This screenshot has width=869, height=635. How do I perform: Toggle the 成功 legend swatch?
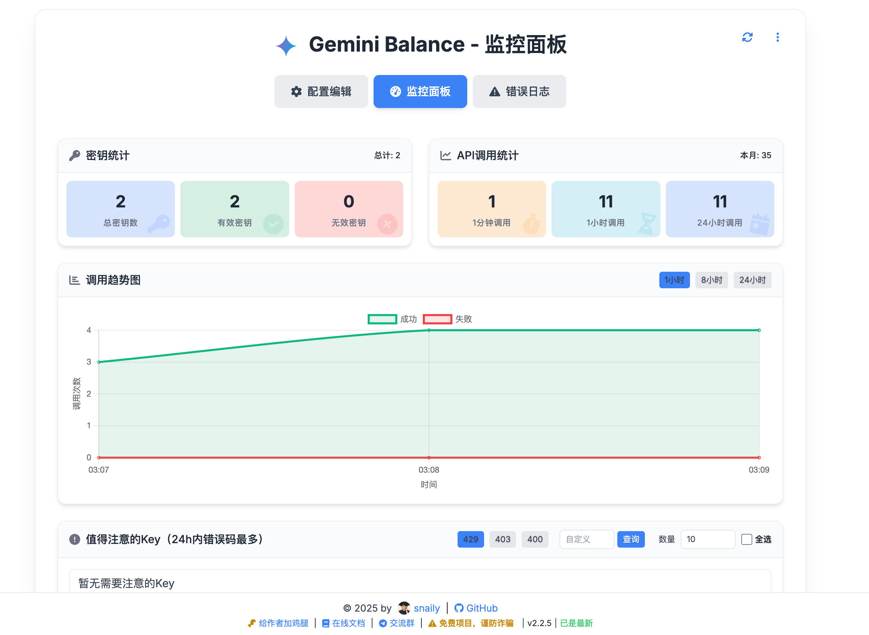[382, 319]
